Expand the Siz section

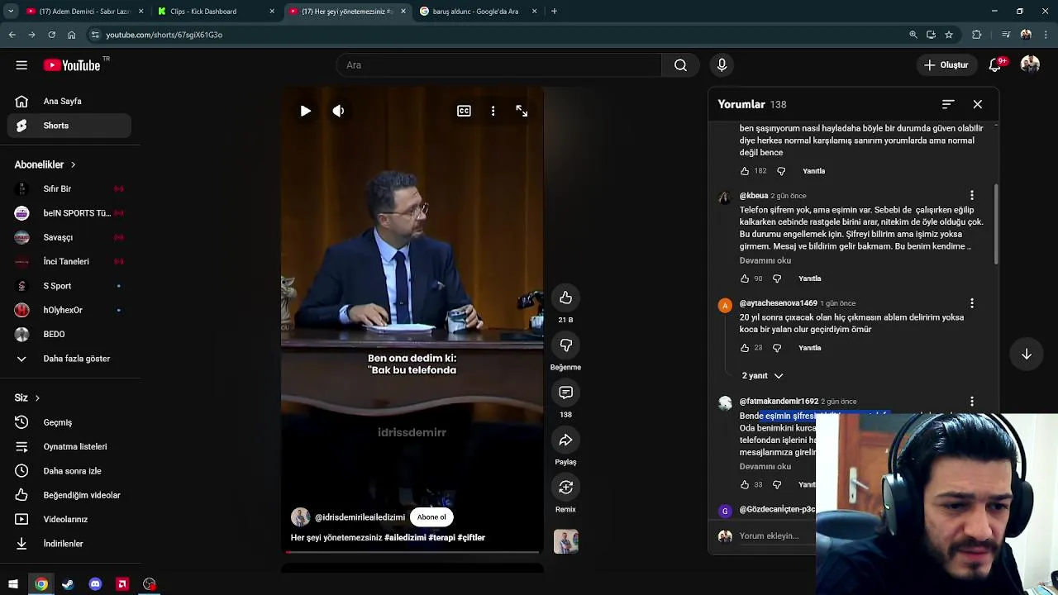[26, 397]
